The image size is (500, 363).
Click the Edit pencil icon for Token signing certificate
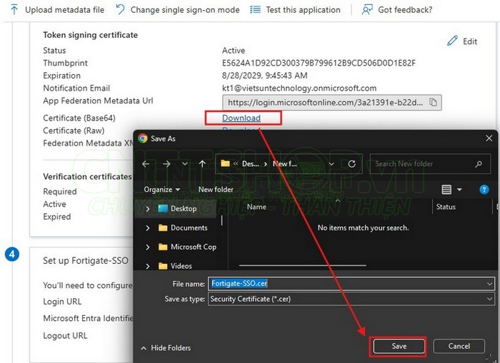[452, 41]
